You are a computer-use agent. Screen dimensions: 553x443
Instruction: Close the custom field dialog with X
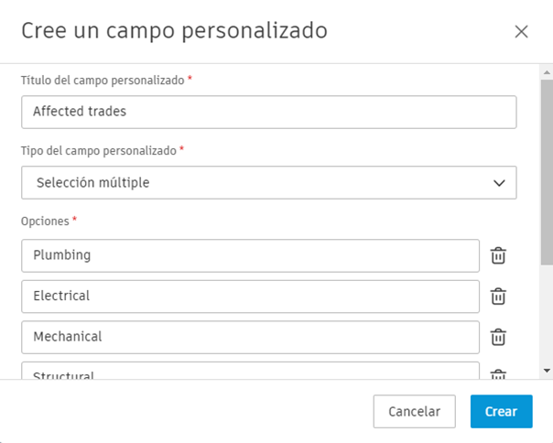[521, 31]
